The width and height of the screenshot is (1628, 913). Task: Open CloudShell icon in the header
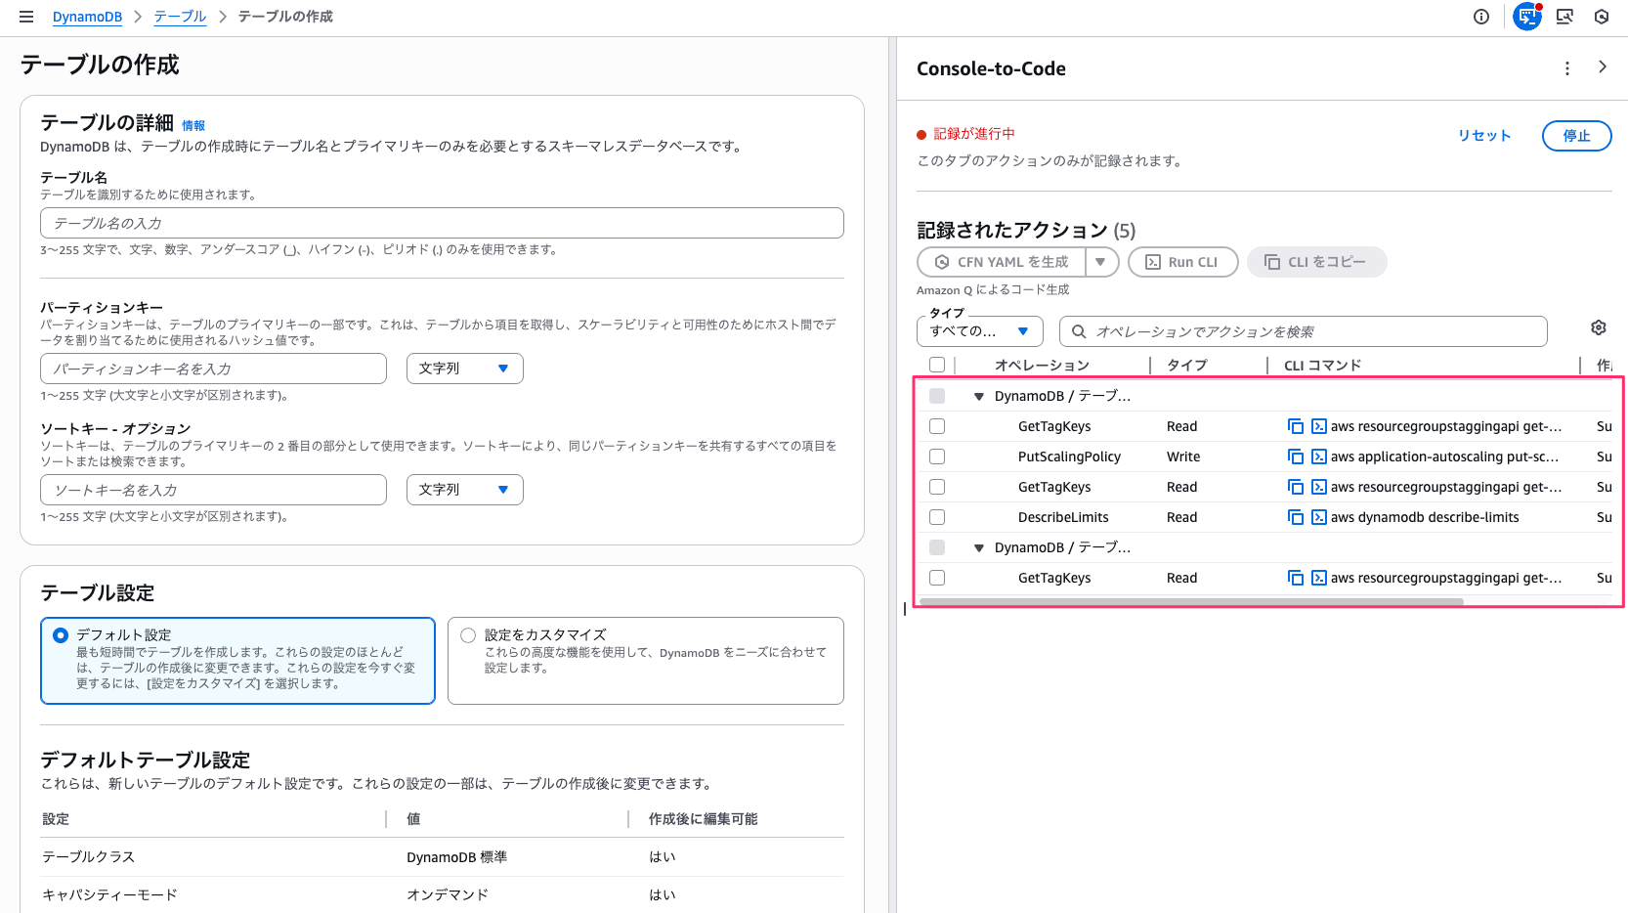(x=1564, y=17)
